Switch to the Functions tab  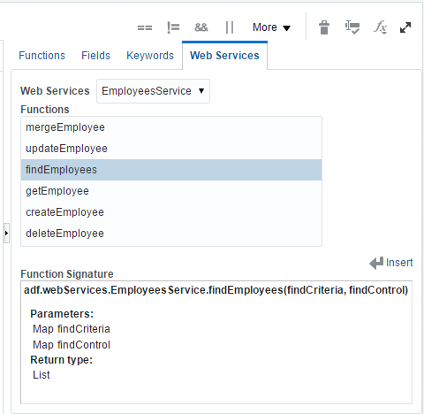coord(42,56)
